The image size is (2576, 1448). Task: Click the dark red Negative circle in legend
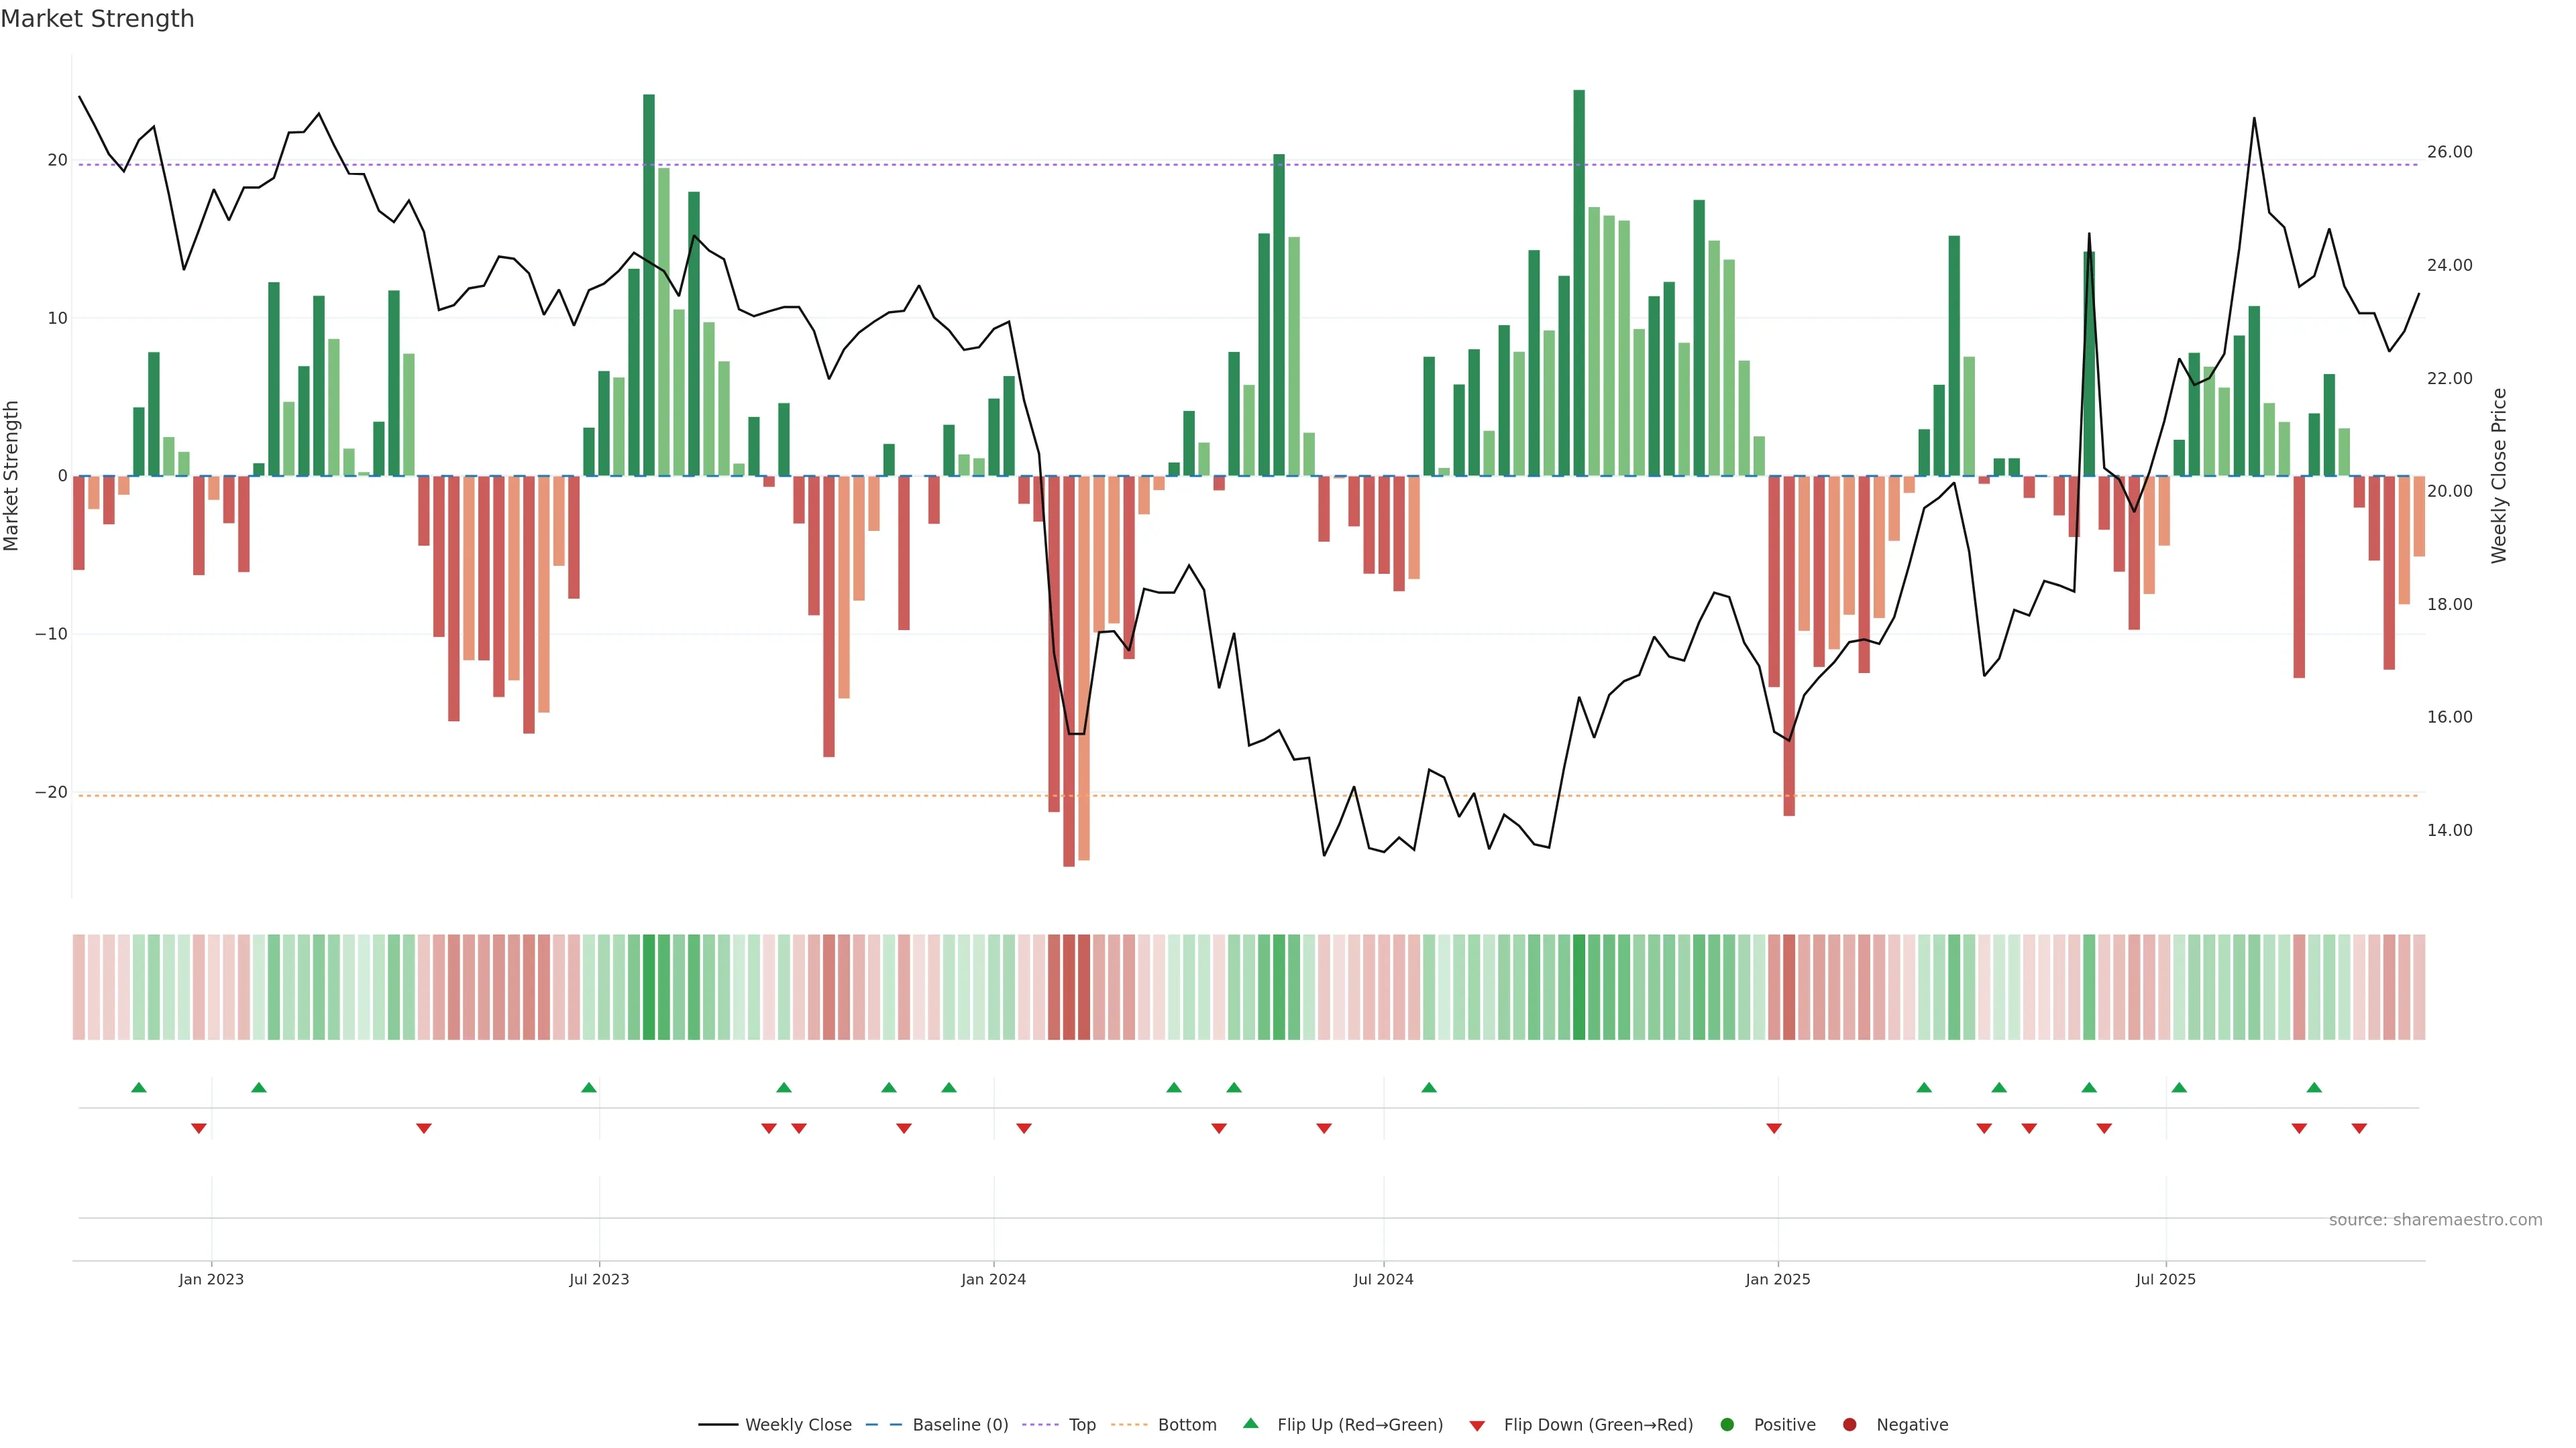tap(1849, 1424)
